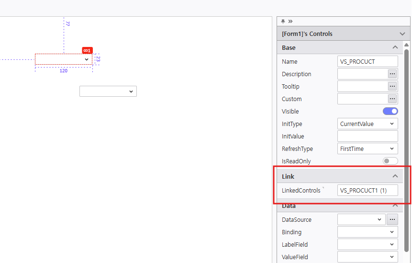This screenshot has height=263, width=412.
Task: Click the Binding label
Action: (x=291, y=232)
